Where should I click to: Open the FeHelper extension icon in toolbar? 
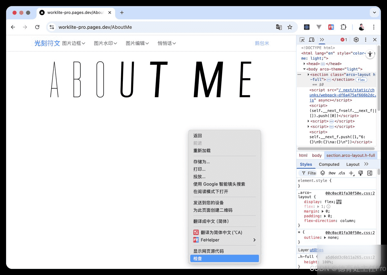pyautogui.click(x=331, y=27)
